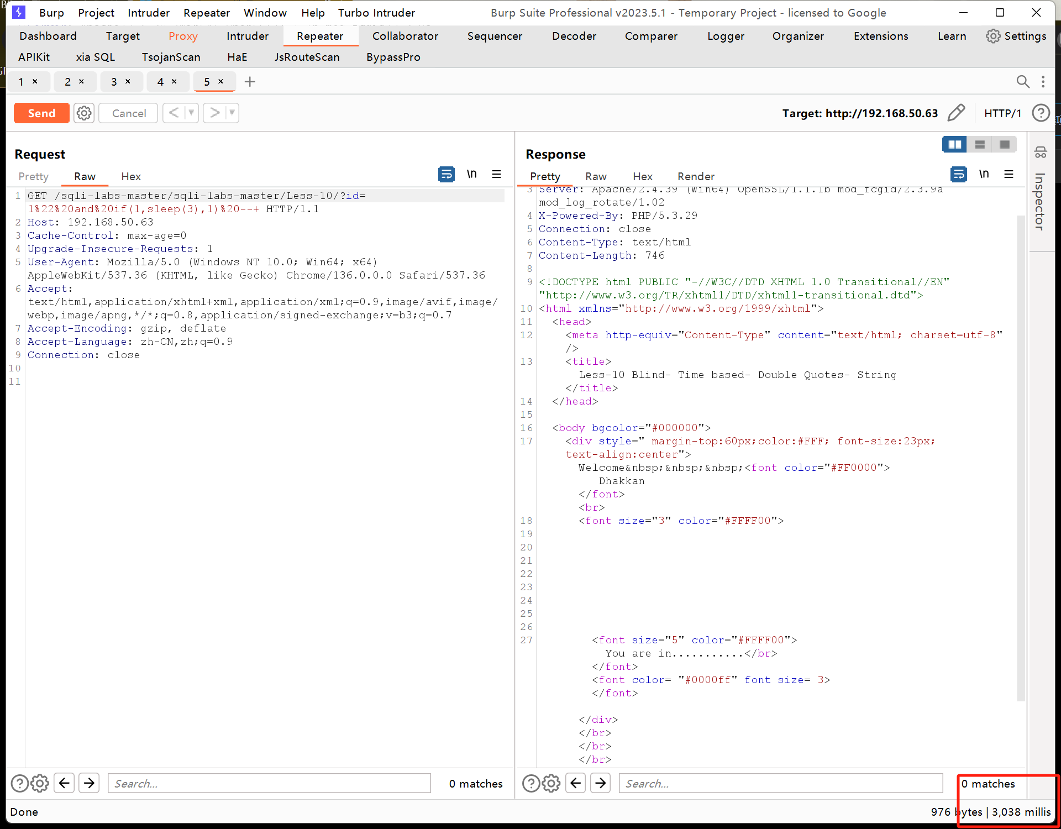Viewport: 1061px width, 829px height.
Task: Switch to side-by-side layout view
Action: [x=954, y=144]
